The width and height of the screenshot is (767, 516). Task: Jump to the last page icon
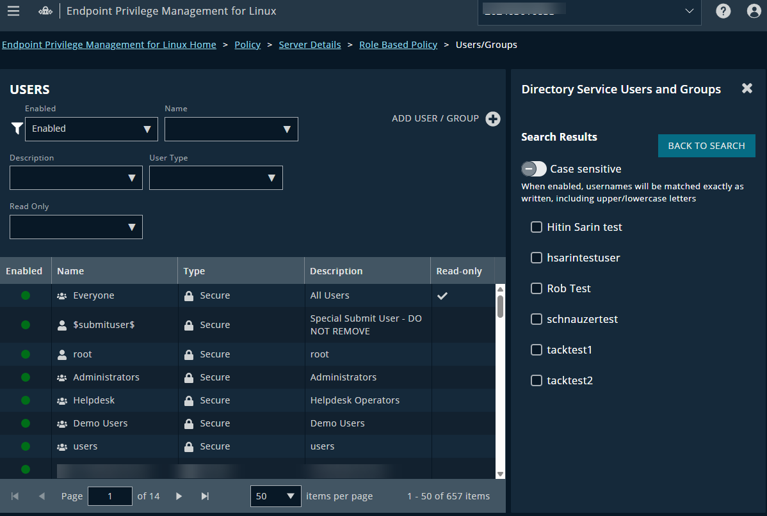205,496
